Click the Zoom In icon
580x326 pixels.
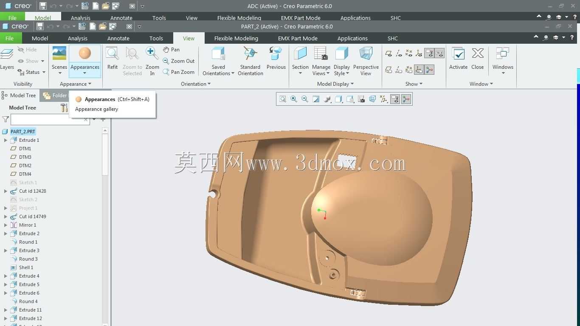pos(152,53)
